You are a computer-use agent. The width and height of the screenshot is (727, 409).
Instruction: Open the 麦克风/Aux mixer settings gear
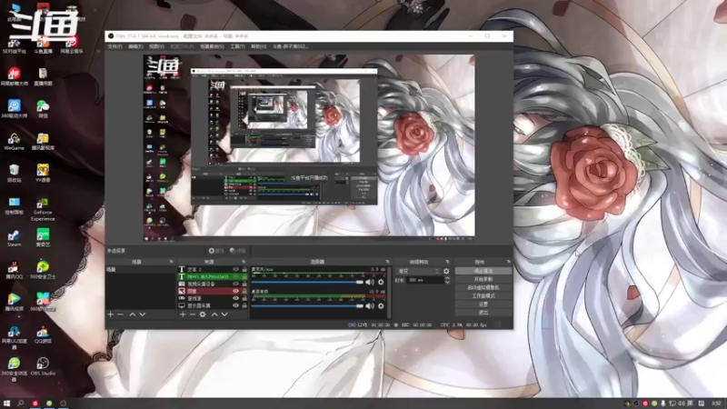[381, 282]
